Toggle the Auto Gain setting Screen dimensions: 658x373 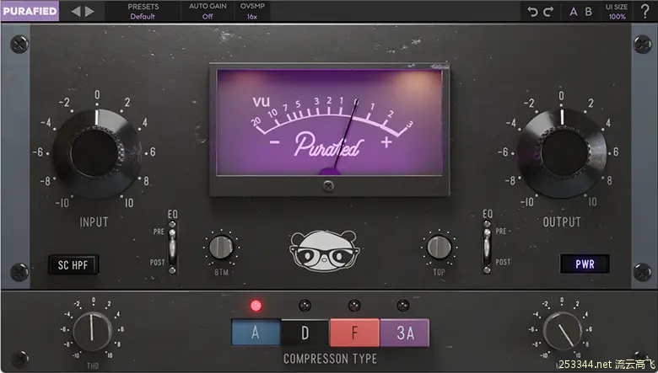pos(208,11)
